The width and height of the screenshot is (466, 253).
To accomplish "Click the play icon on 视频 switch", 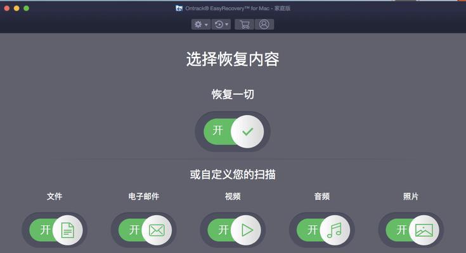I will tap(247, 230).
